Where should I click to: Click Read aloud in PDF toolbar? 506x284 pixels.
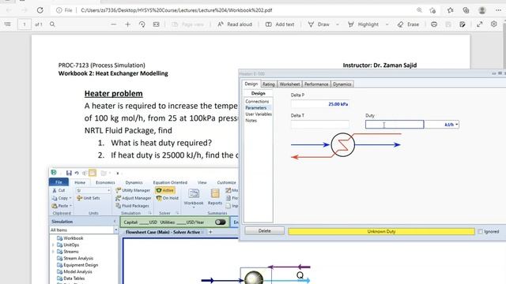[235, 24]
